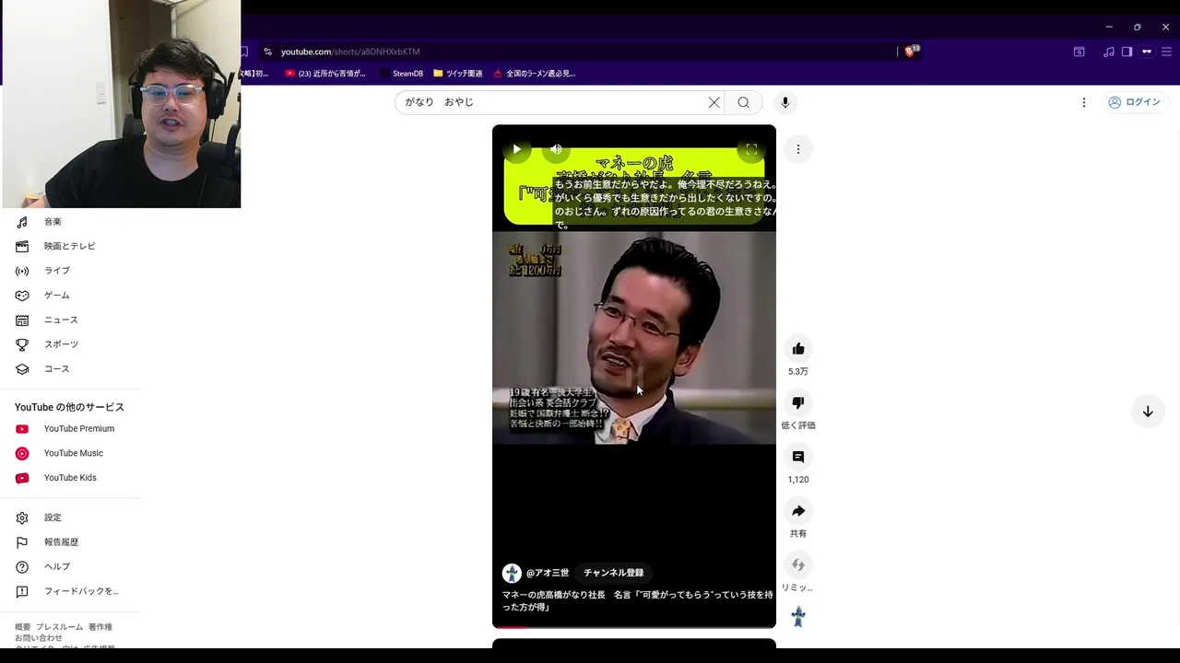The width and height of the screenshot is (1180, 663).
Task: Click the アオ三世 channel avatar
Action: click(x=512, y=573)
